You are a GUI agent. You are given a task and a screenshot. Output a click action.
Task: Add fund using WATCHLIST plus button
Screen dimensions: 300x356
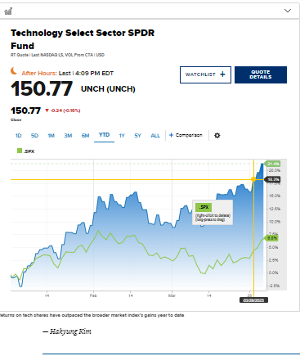click(205, 74)
